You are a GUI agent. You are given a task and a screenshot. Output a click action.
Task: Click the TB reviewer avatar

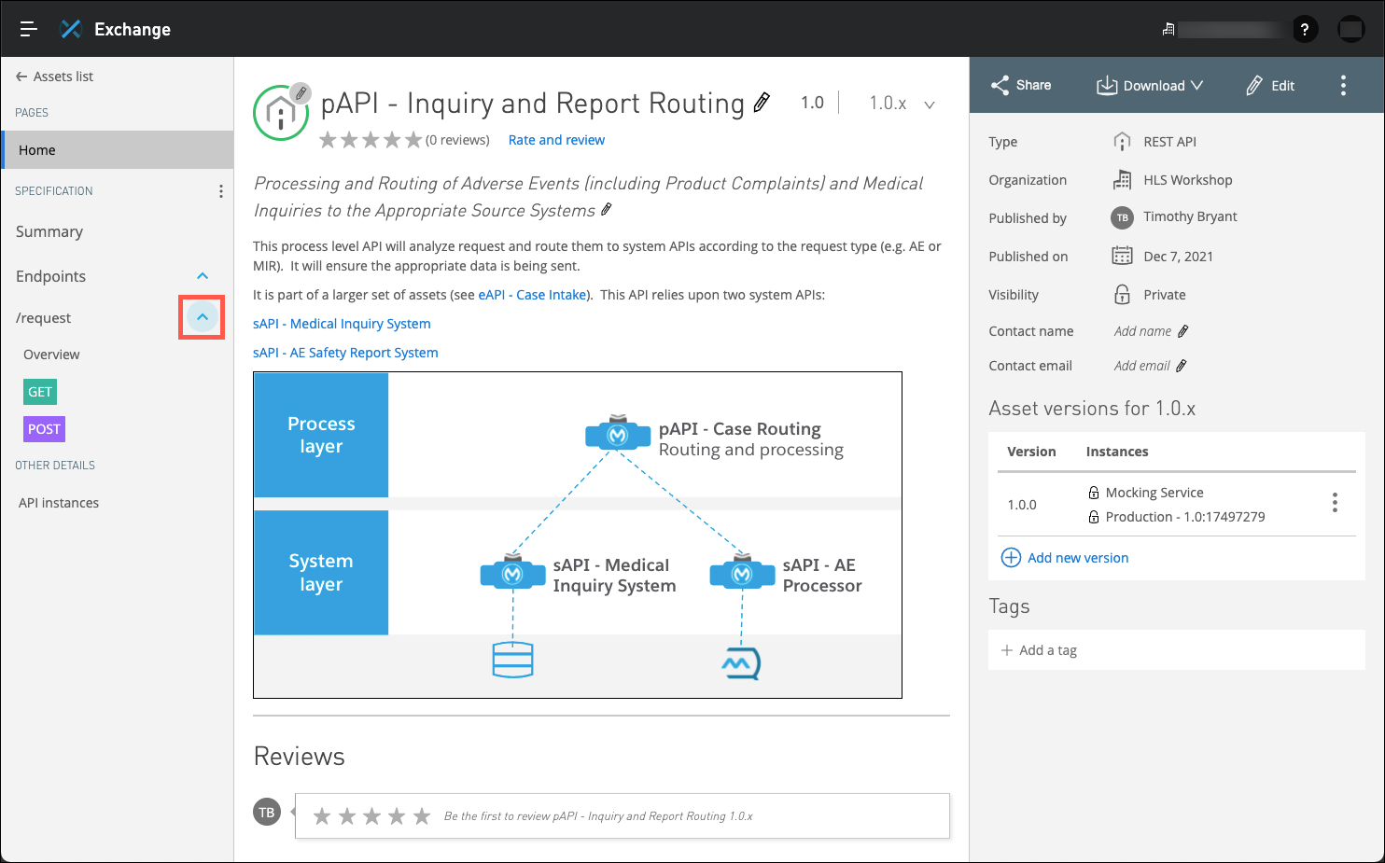(267, 812)
